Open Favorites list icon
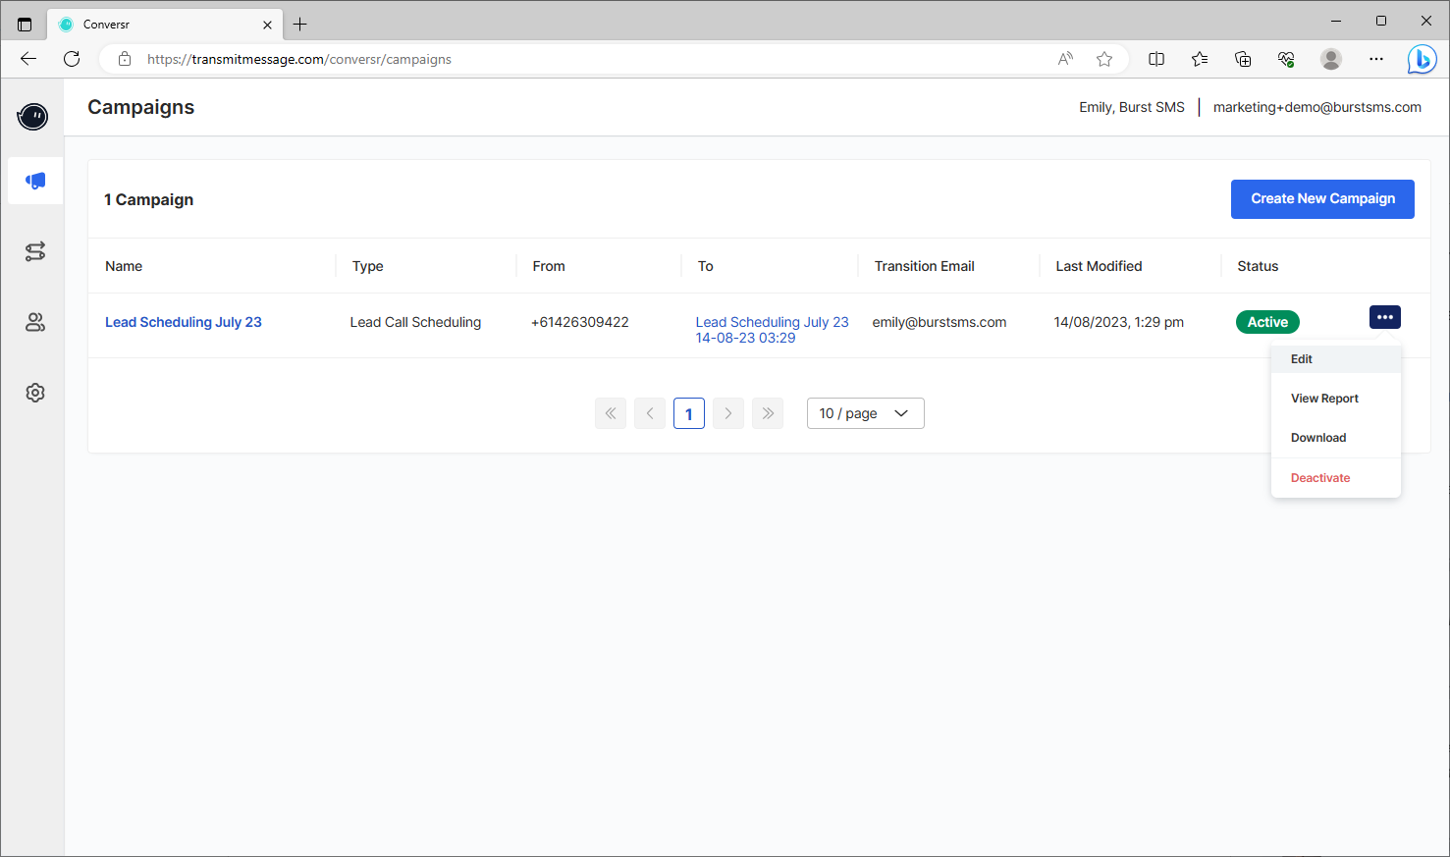The width and height of the screenshot is (1450, 857). click(x=1200, y=59)
